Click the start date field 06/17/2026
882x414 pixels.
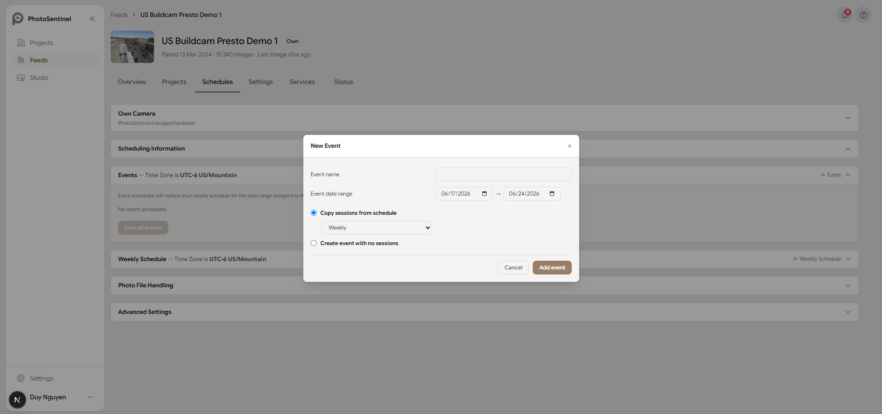(x=464, y=194)
